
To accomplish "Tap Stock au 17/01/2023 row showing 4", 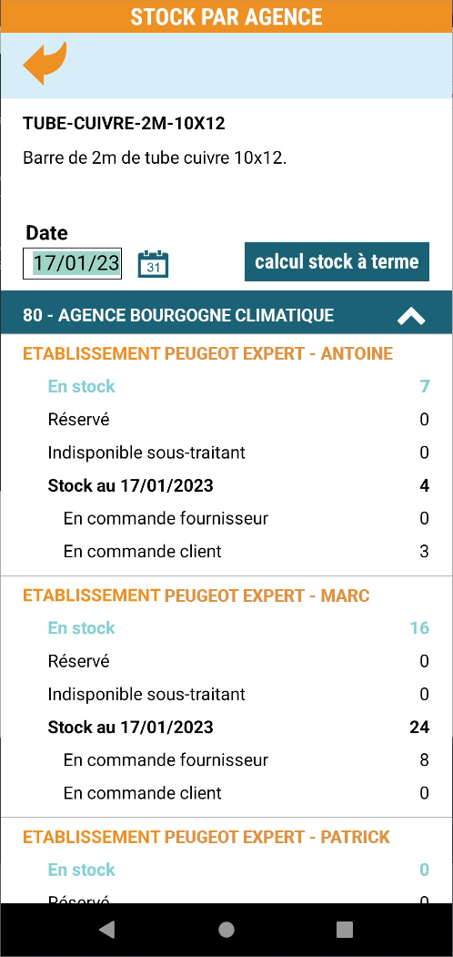I will [x=238, y=485].
